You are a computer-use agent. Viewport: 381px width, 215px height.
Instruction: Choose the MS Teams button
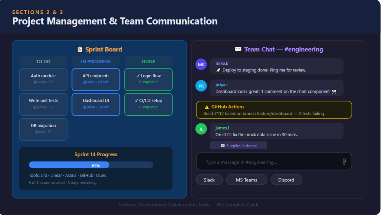(246, 180)
